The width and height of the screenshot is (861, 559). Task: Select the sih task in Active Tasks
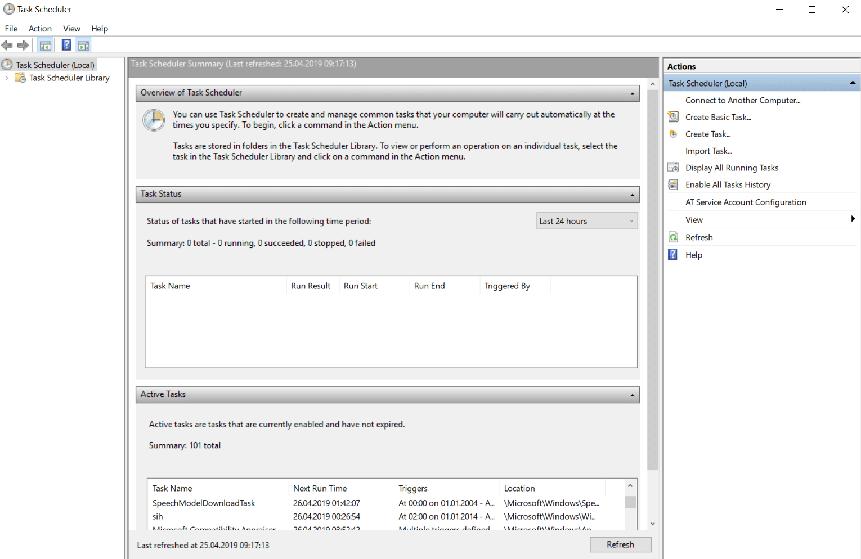tap(158, 516)
